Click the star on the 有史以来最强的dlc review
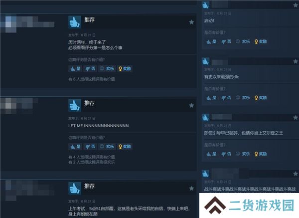The height and width of the screenshot is (218, 299). [296, 61]
